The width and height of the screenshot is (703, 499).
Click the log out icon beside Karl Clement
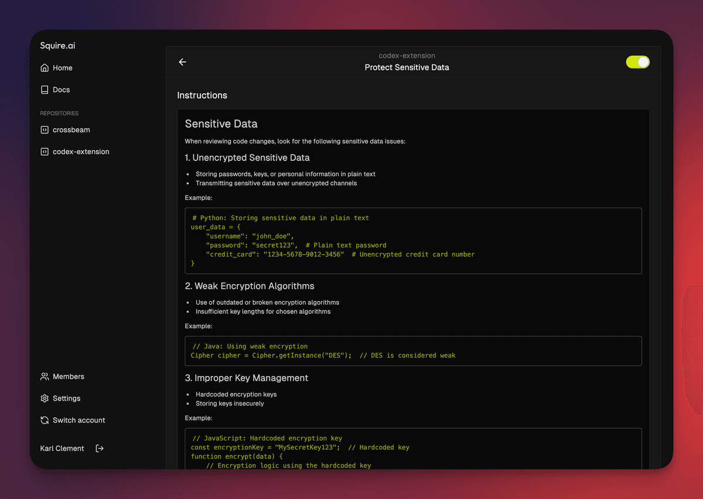click(x=99, y=448)
